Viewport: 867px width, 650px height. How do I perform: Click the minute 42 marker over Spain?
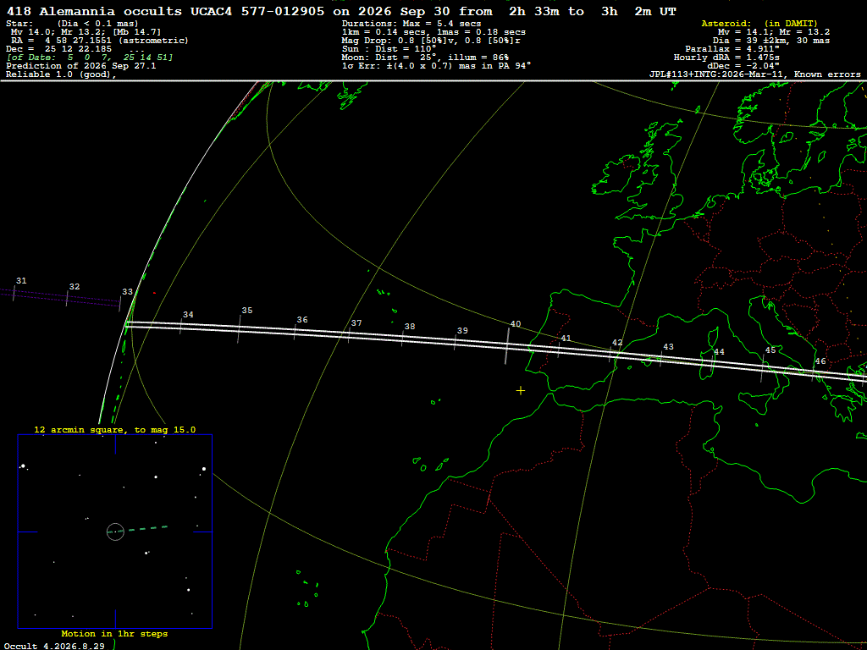coord(610,355)
